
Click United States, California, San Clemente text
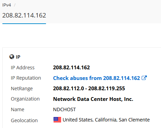(x=106, y=120)
